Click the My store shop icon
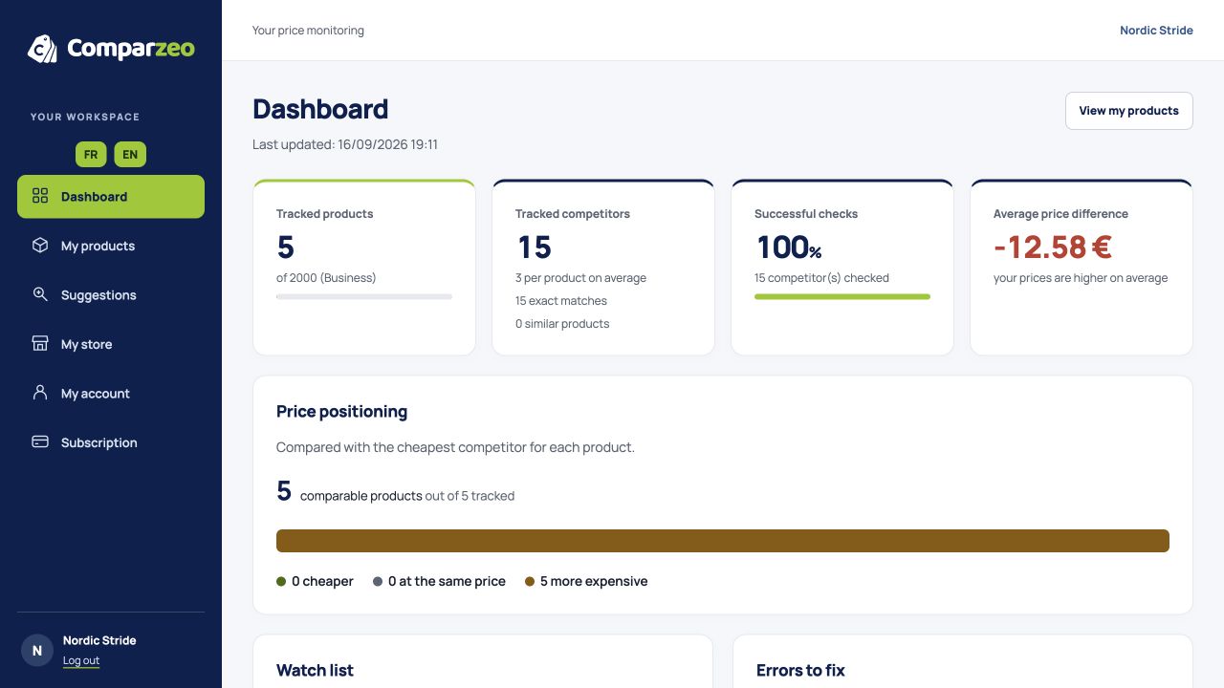1224x688 pixels. [x=40, y=343]
